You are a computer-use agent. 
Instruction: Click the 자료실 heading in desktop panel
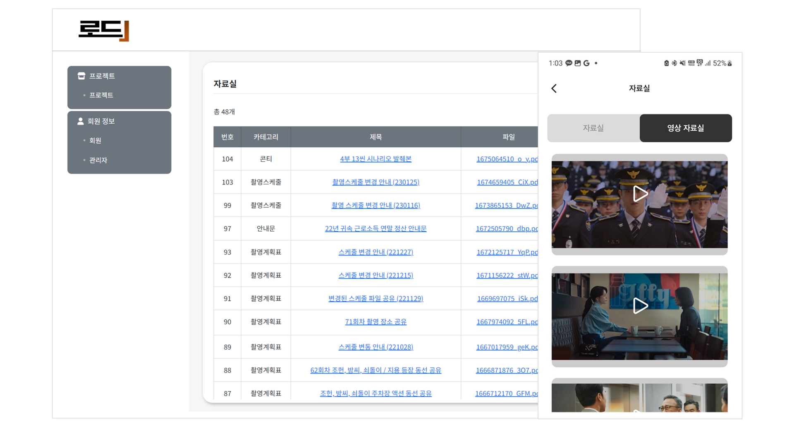pyautogui.click(x=225, y=84)
